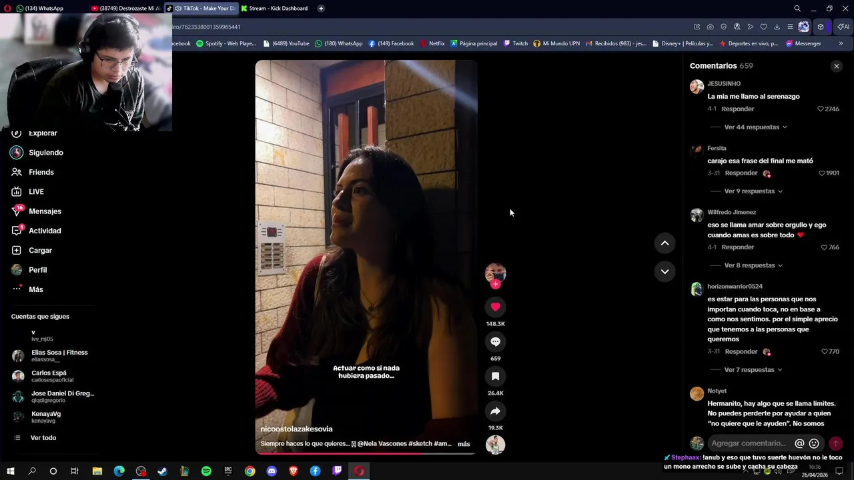This screenshot has height=480, width=854.
Task: Open the translate page icon
Action: coord(737,27)
